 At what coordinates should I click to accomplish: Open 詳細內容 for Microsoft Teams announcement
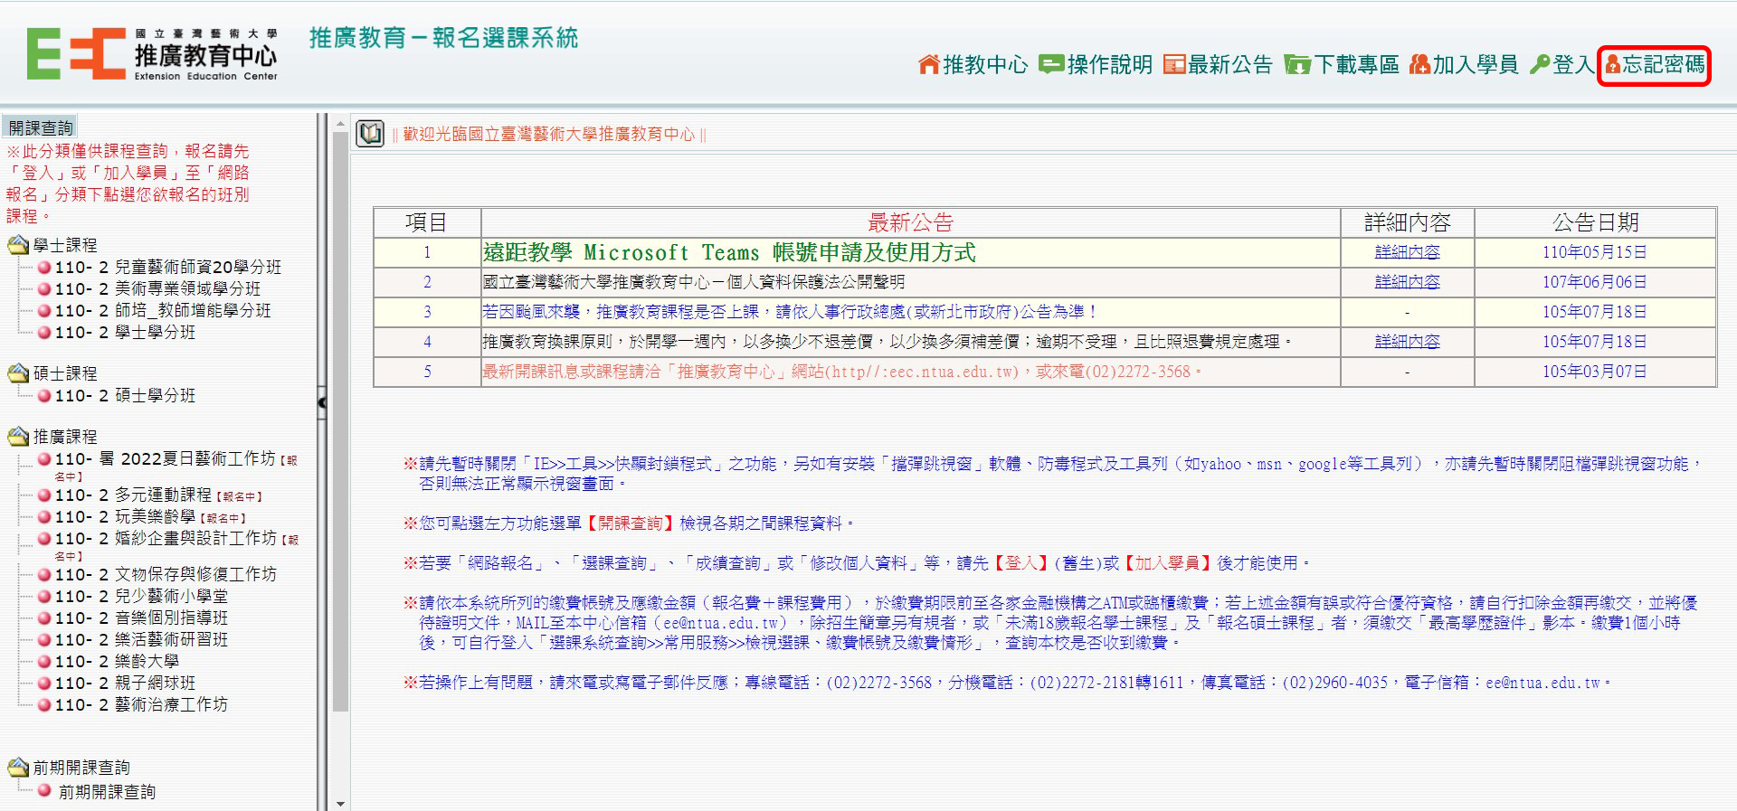[x=1407, y=252]
